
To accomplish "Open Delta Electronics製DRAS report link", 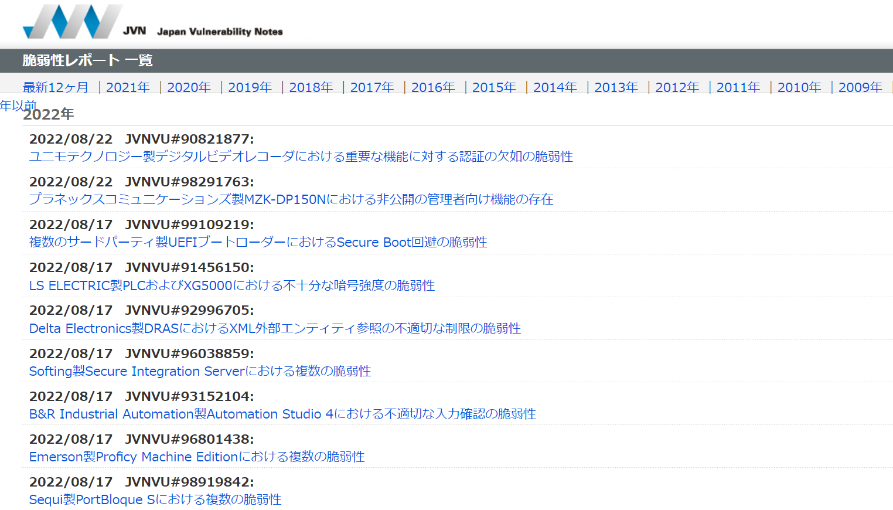I will coord(275,328).
